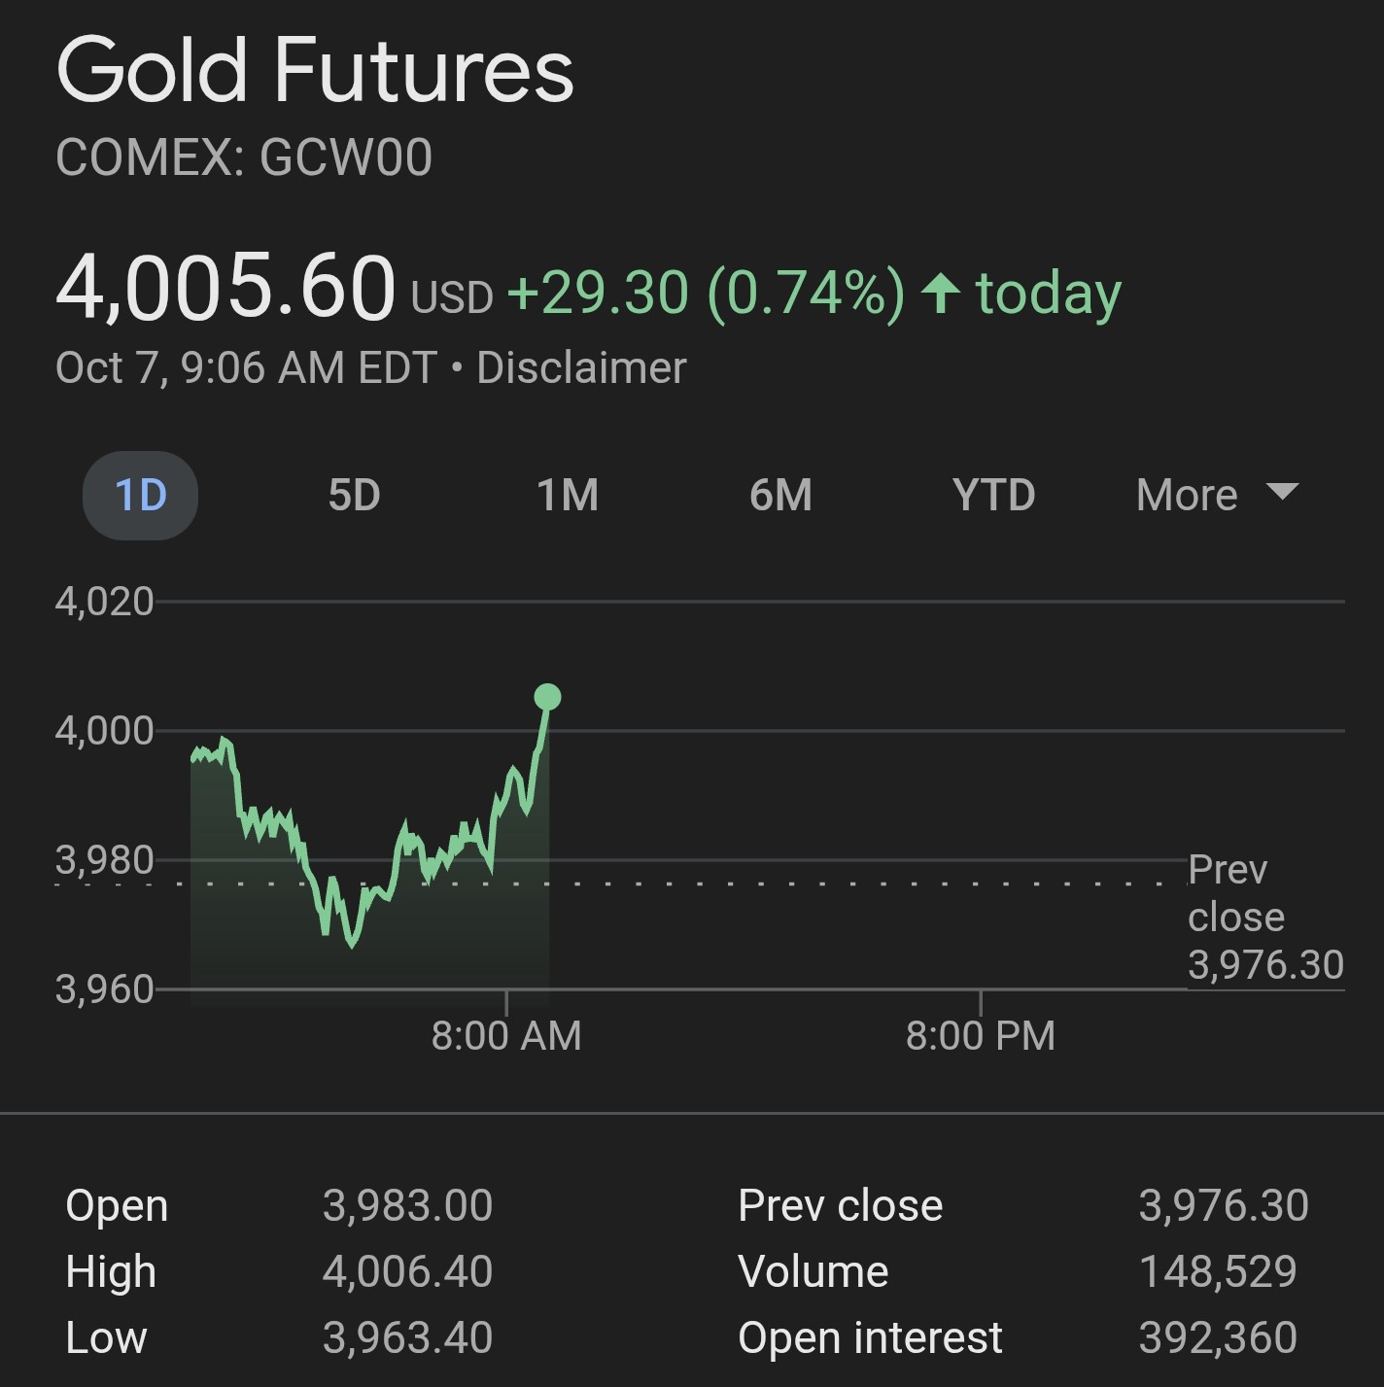Expand the More time ranges dropdown
Image resolution: width=1384 pixels, height=1387 pixels.
point(1216,496)
